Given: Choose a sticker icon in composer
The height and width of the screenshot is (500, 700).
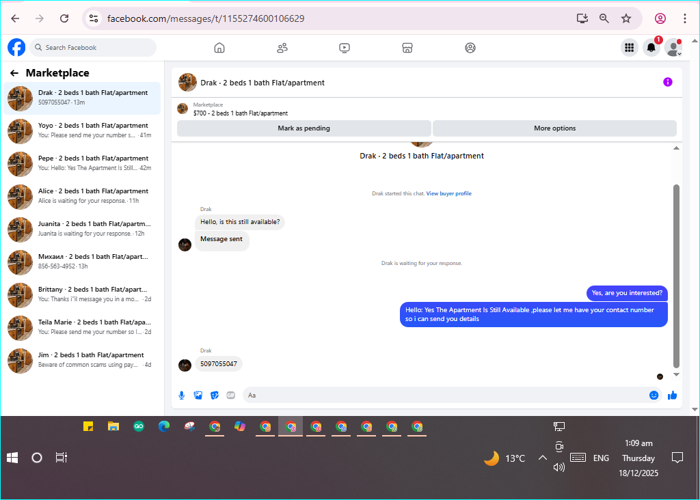Looking at the screenshot, I should 215,395.
